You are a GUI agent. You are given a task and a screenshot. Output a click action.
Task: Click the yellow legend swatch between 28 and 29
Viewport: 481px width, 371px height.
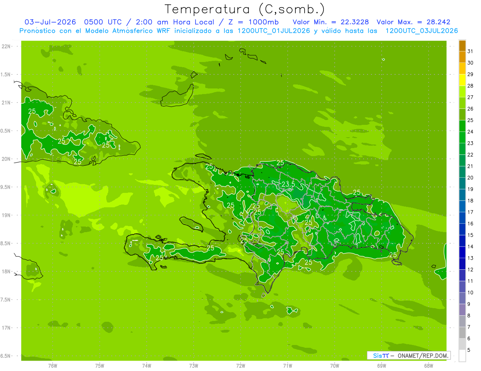(462, 80)
